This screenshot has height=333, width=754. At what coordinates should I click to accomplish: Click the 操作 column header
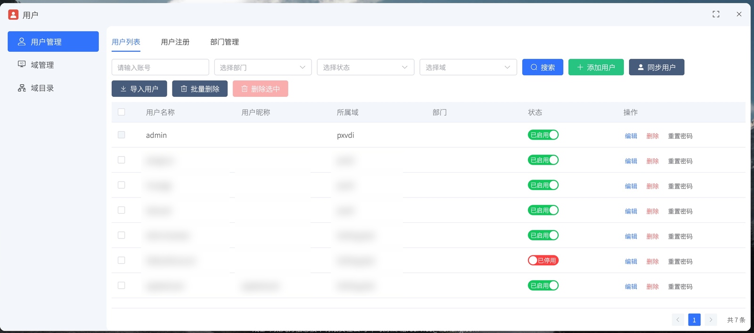tap(631, 112)
